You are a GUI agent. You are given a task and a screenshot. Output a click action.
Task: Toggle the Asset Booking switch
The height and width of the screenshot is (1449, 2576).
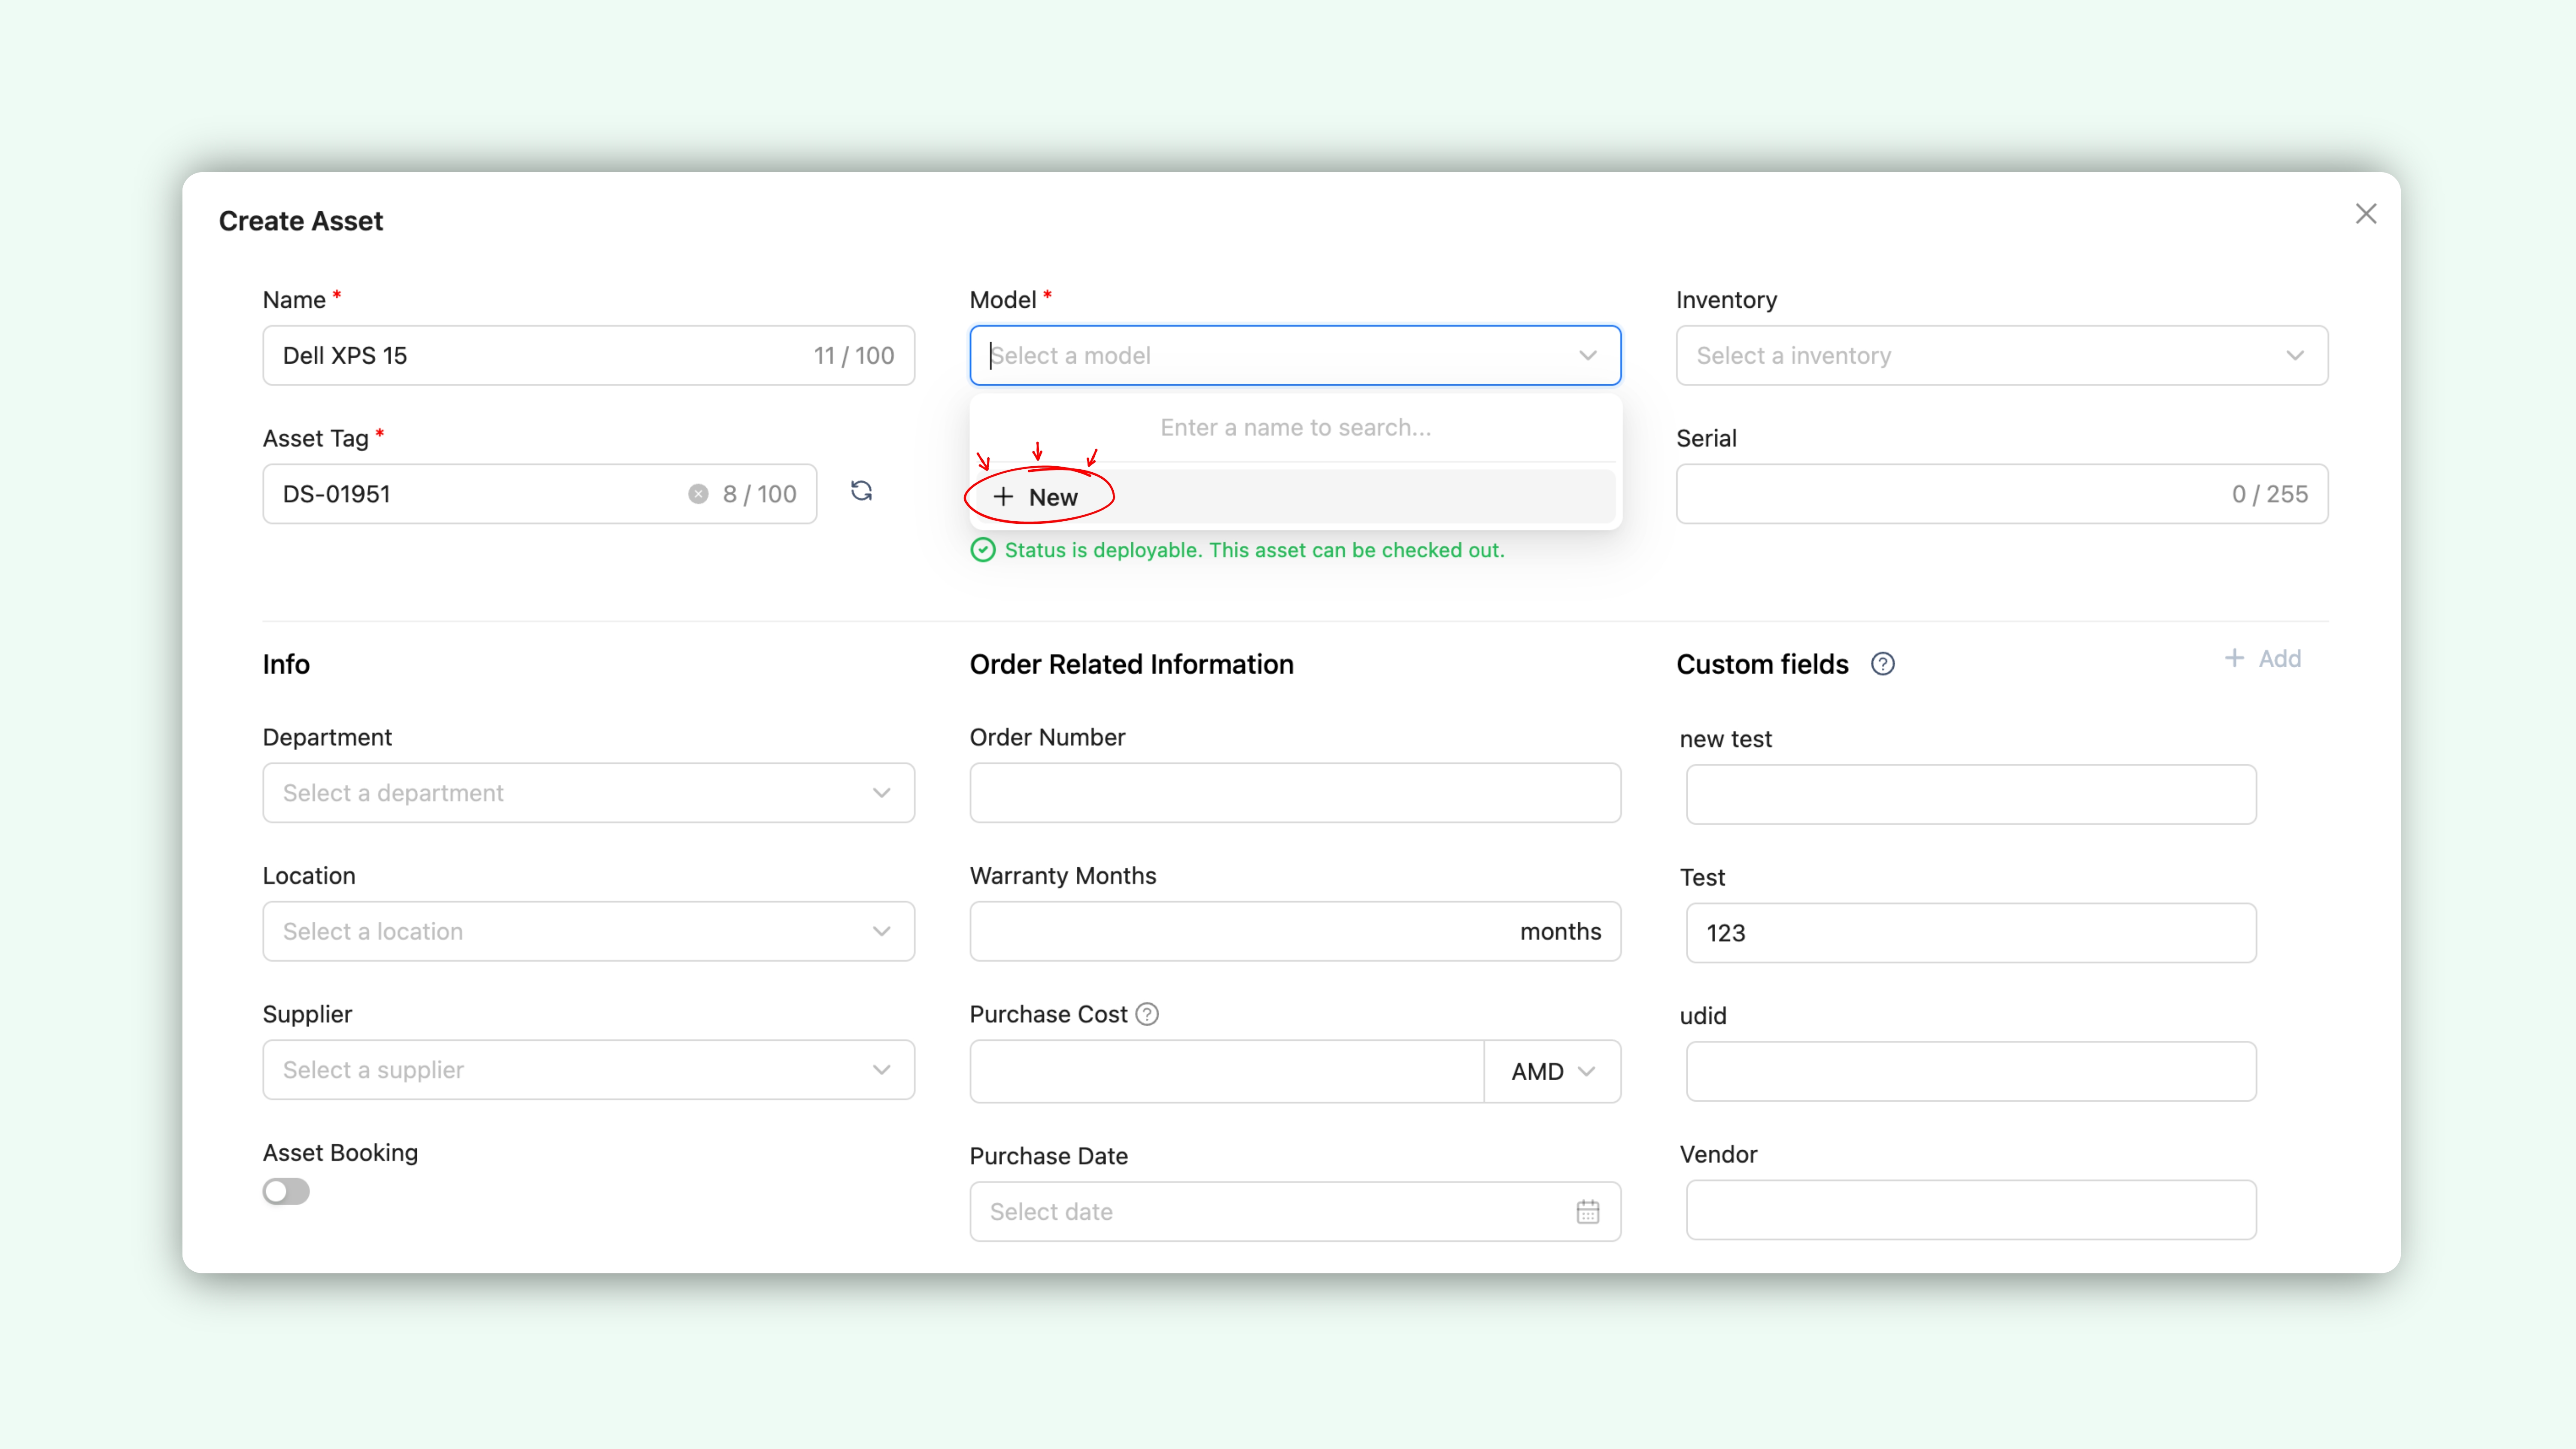point(286,1191)
